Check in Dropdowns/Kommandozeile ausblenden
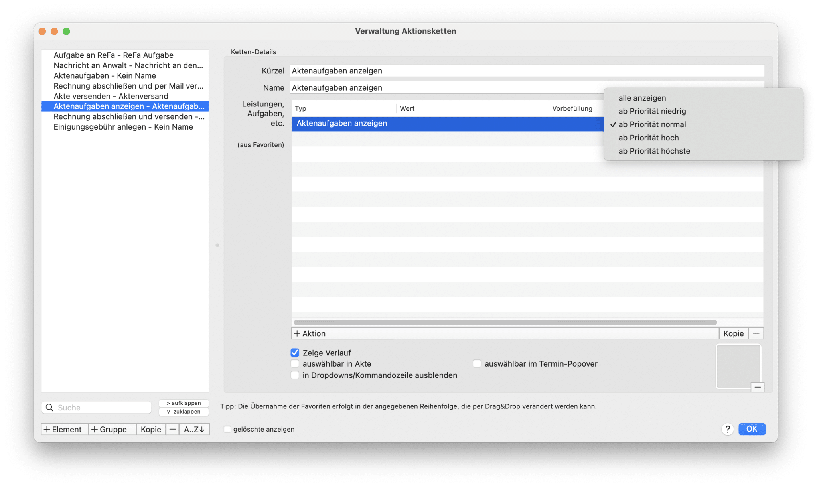The height and width of the screenshot is (487, 817). click(x=295, y=375)
